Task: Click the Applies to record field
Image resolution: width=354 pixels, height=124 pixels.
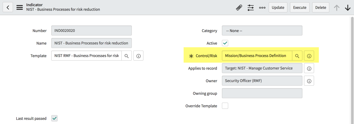Action: click(x=262, y=68)
